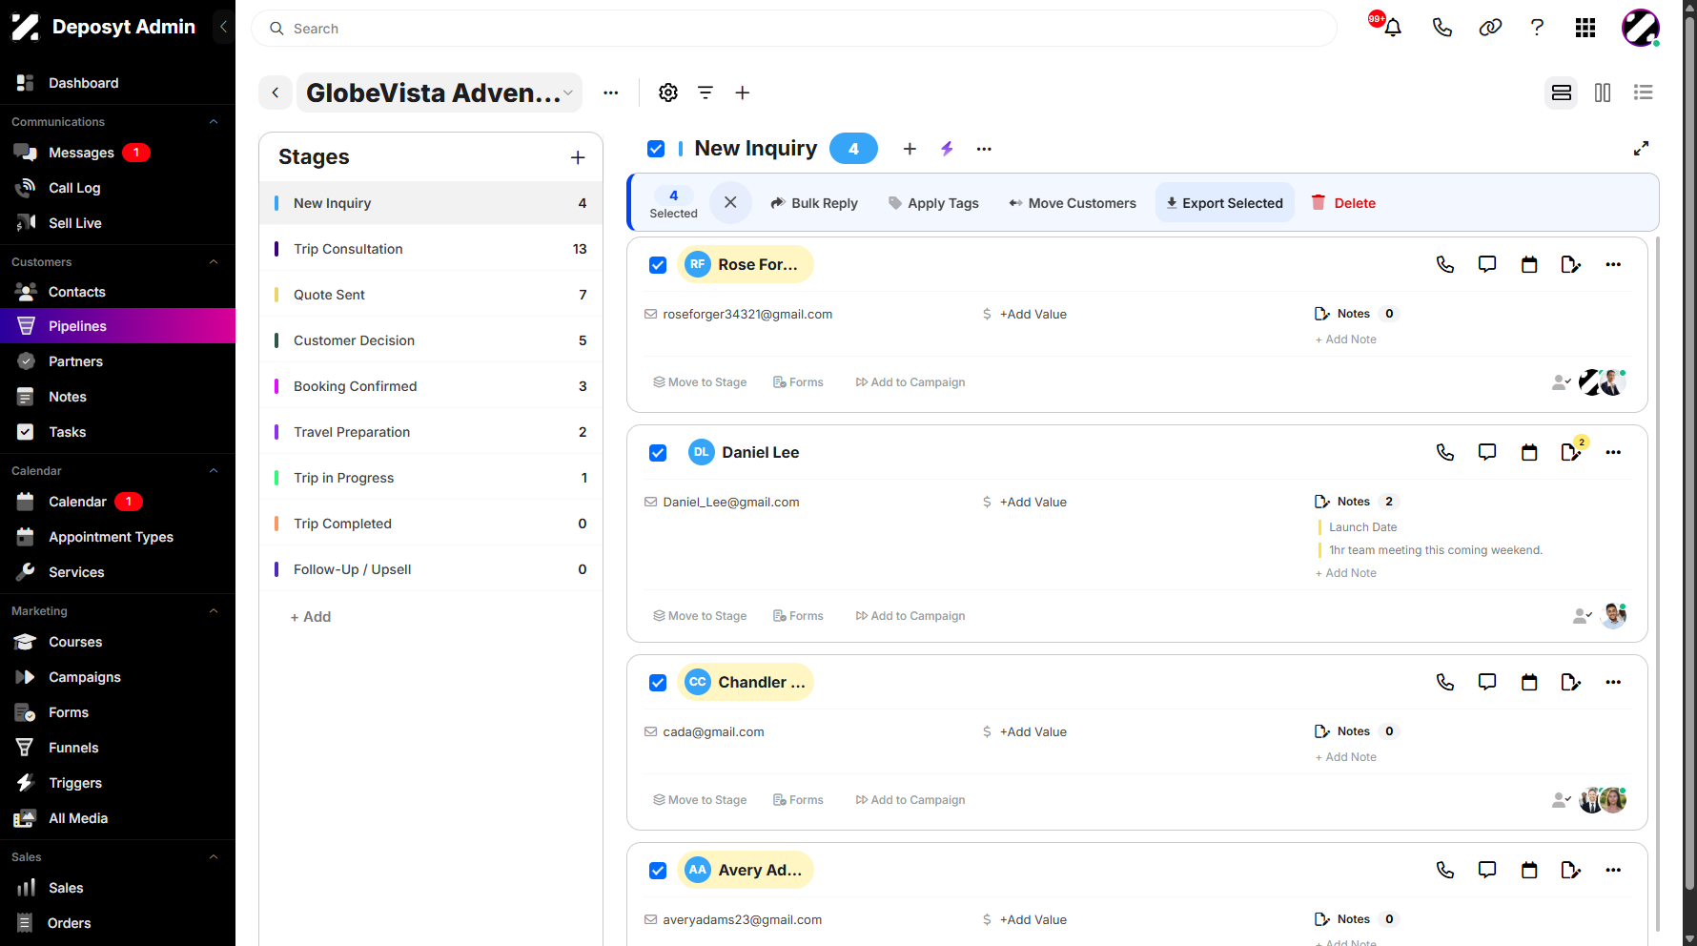Collapse the sidebar with the chevron
The image size is (1697, 946).
pyautogui.click(x=222, y=27)
